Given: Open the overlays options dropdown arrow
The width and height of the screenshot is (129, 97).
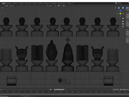Looking at the screenshot, I should pyautogui.click(x=125, y=8).
